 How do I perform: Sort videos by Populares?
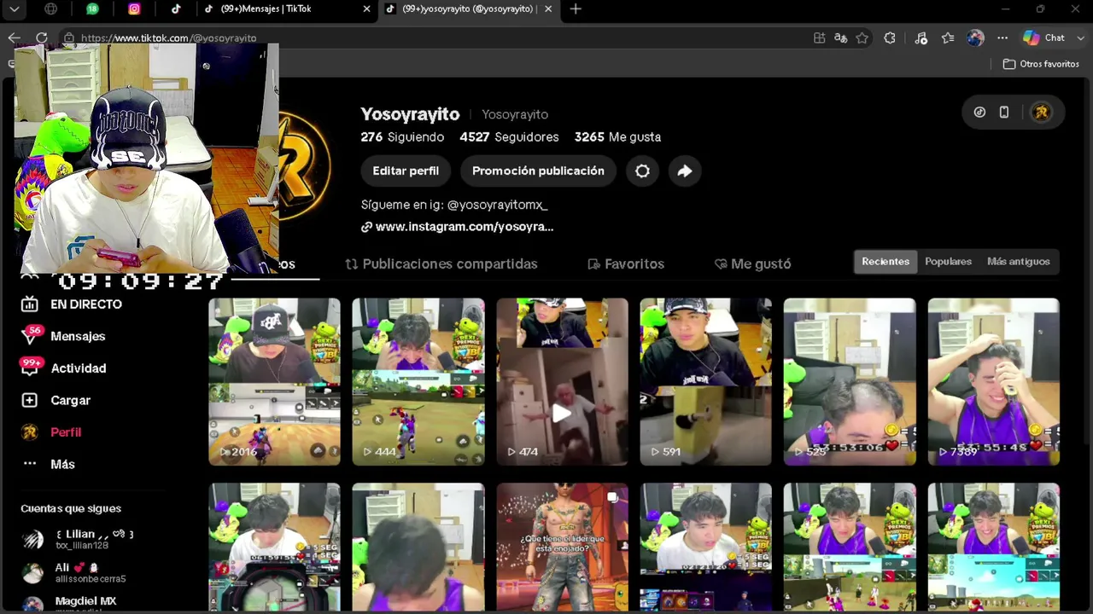point(948,262)
